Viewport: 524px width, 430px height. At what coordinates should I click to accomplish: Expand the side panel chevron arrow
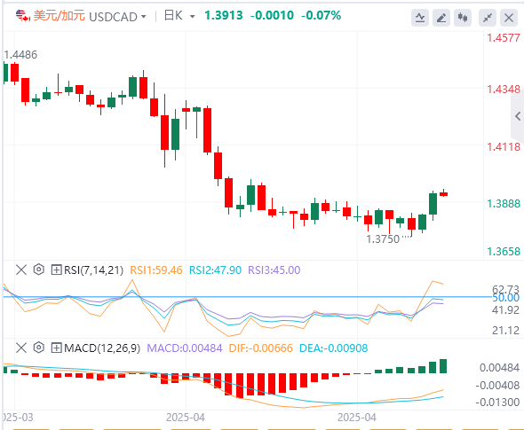(518, 116)
